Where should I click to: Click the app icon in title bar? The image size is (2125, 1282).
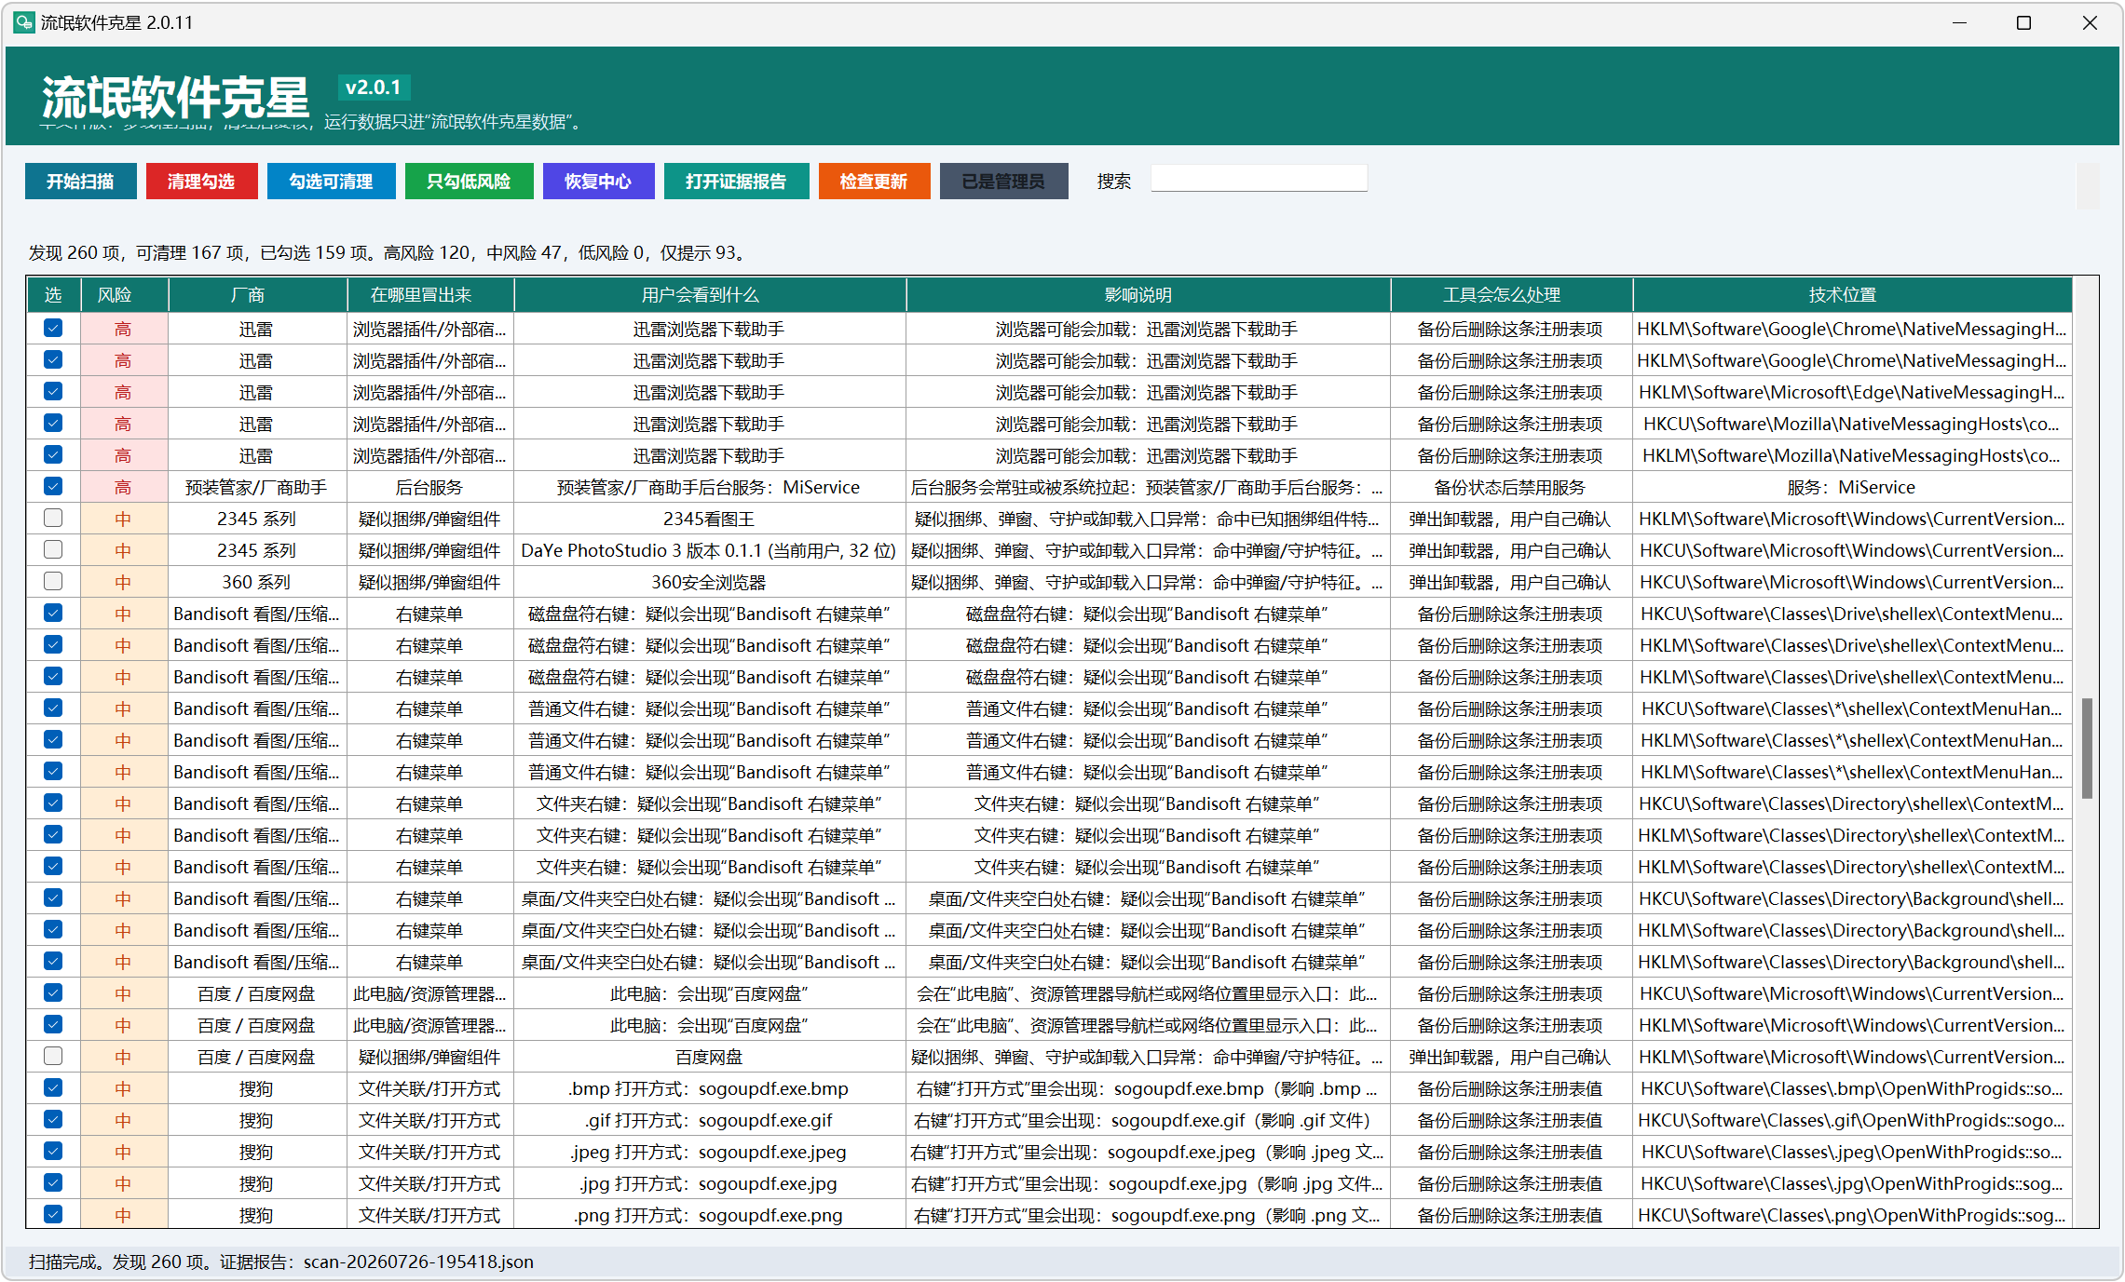tap(23, 22)
